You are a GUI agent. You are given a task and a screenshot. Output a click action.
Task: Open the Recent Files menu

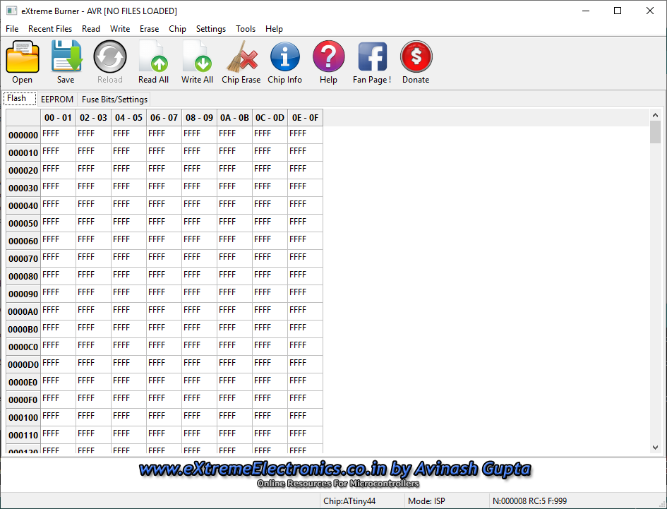coord(50,29)
